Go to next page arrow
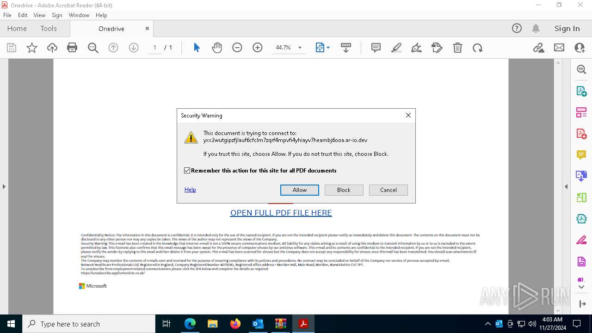 pyautogui.click(x=134, y=48)
